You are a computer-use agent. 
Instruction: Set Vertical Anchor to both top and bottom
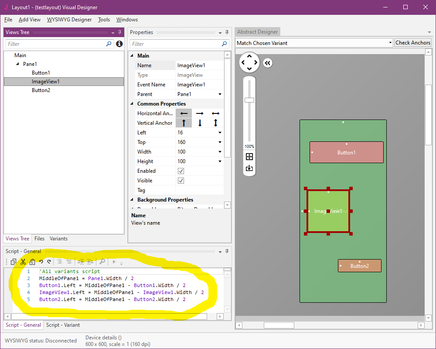[x=215, y=123]
